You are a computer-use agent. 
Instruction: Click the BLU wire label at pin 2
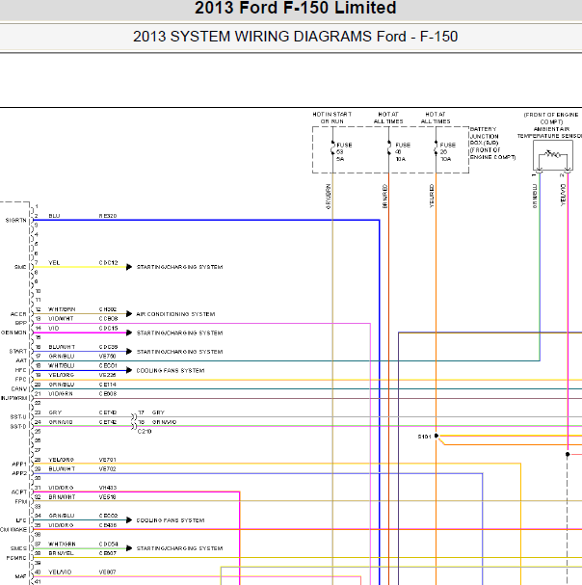(54, 216)
